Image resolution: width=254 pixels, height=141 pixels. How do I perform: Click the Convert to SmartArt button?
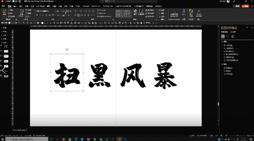(104, 17)
